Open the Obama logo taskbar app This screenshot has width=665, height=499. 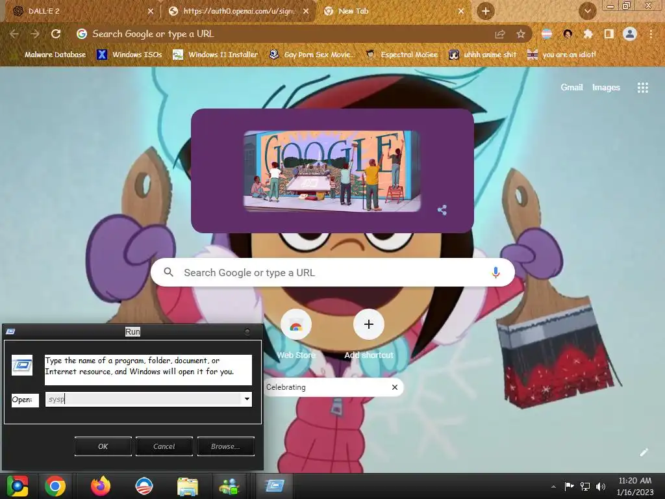pos(144,486)
